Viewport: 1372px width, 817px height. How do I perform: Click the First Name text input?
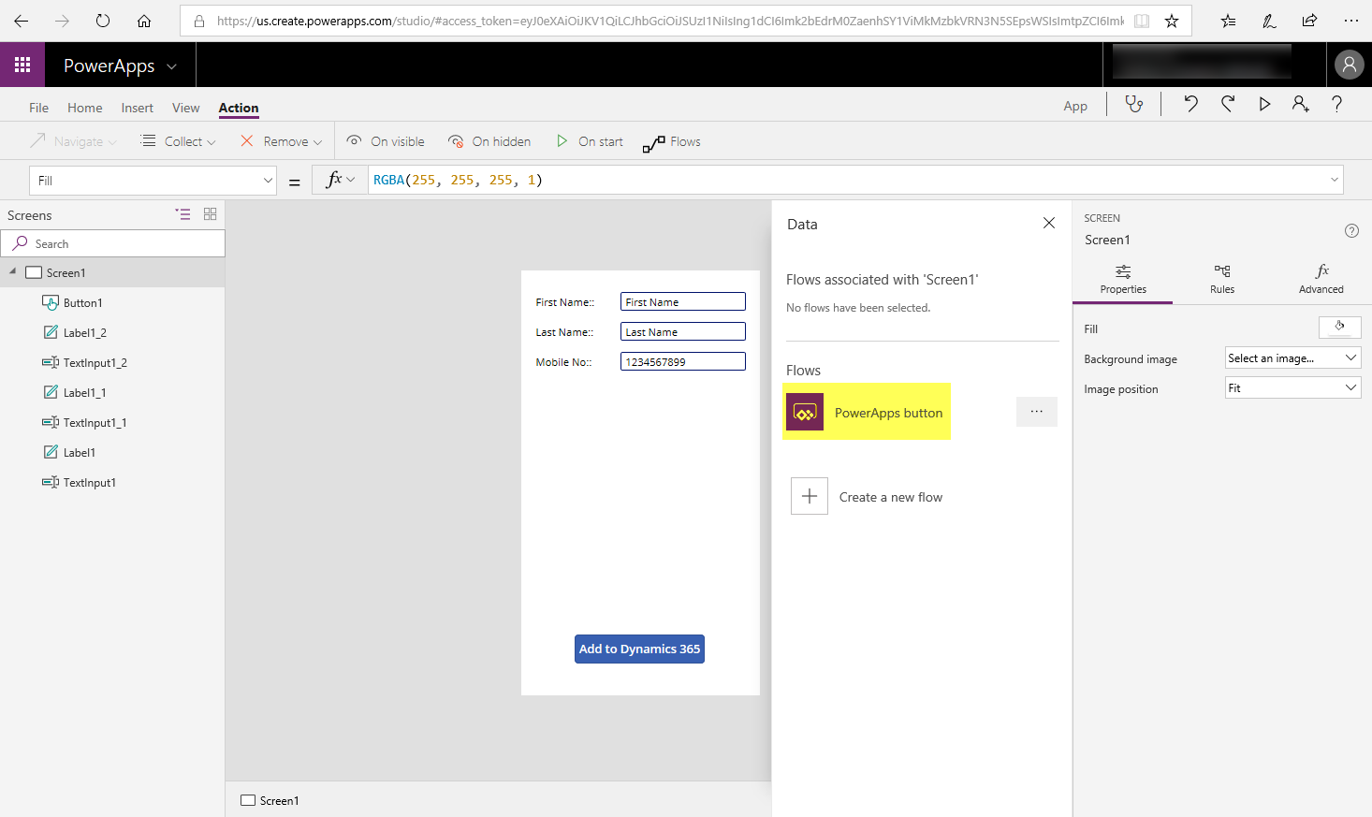pyautogui.click(x=683, y=301)
